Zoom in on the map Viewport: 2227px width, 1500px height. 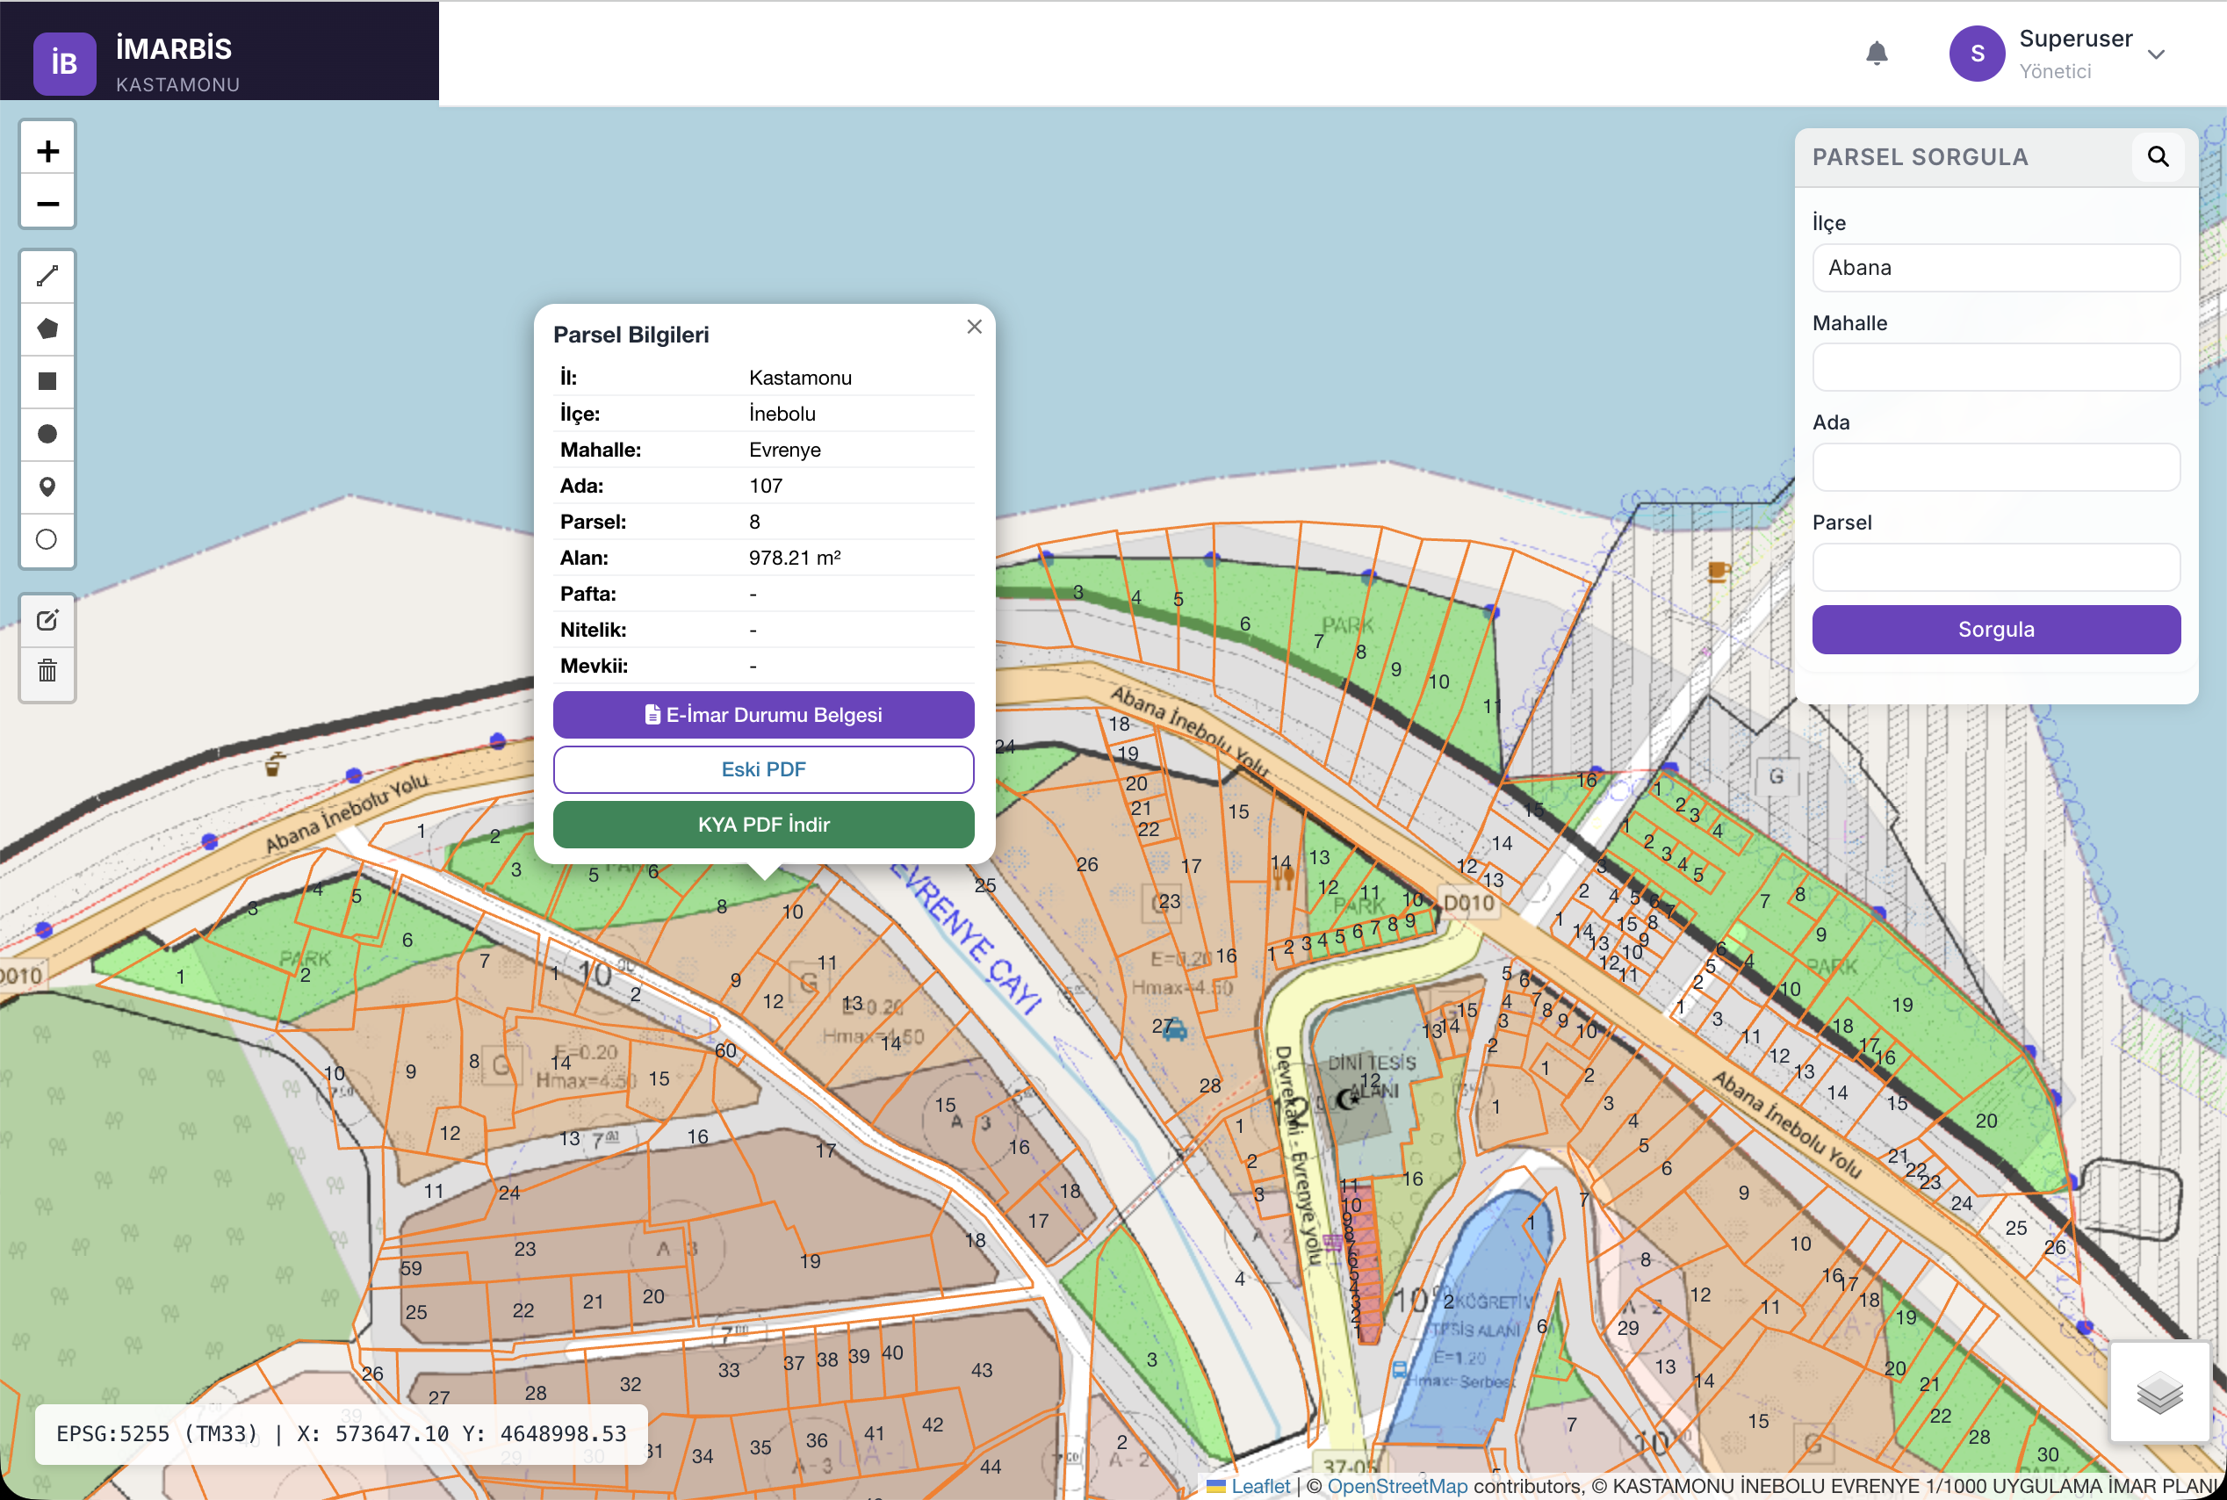47,149
